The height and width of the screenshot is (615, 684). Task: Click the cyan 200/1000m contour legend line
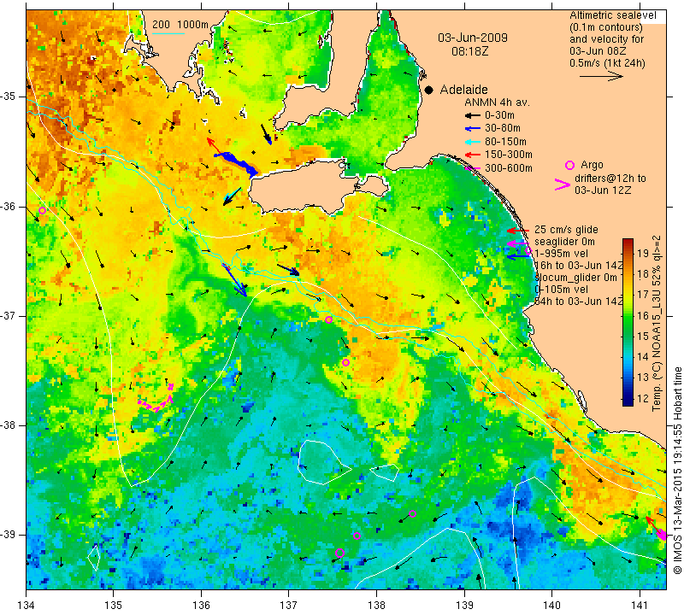(168, 33)
